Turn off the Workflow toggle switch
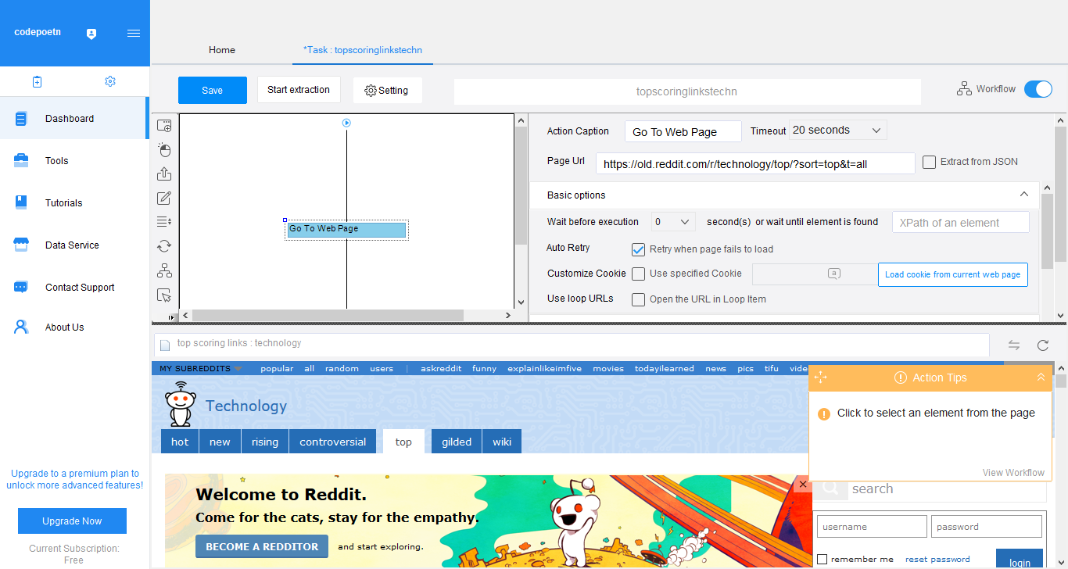 coord(1038,89)
